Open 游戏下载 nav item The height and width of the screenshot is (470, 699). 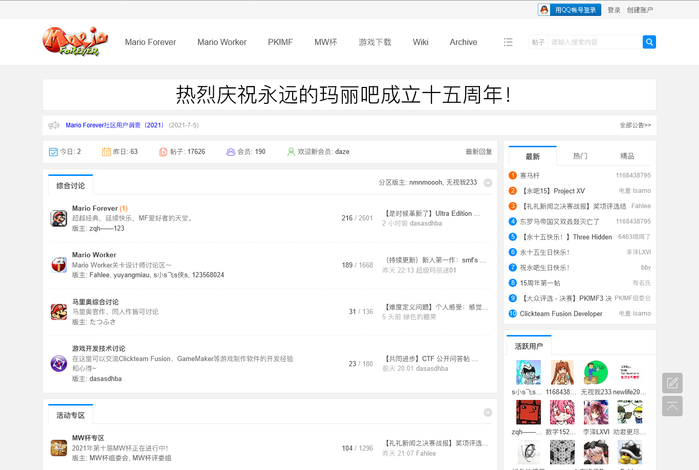375,42
